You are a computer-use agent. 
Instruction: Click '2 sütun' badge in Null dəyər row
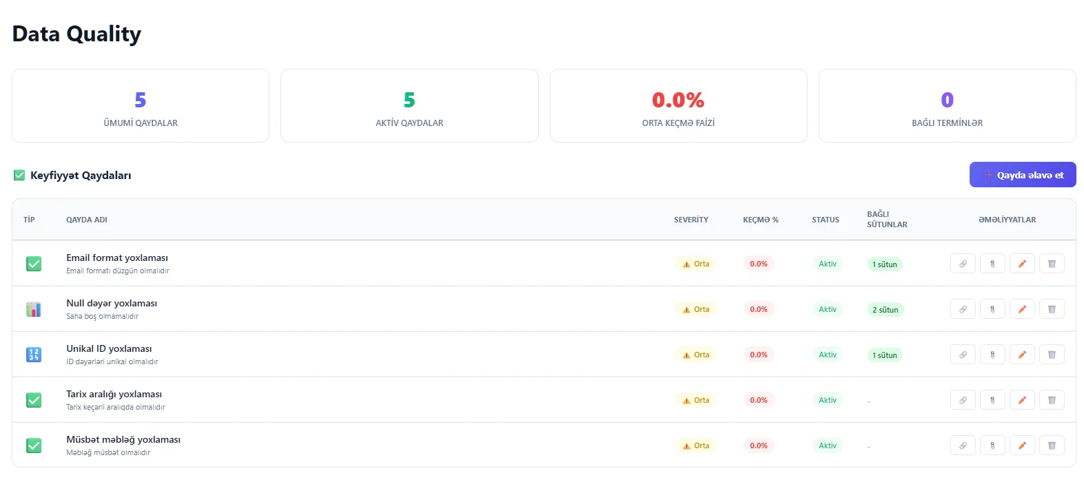pos(886,310)
